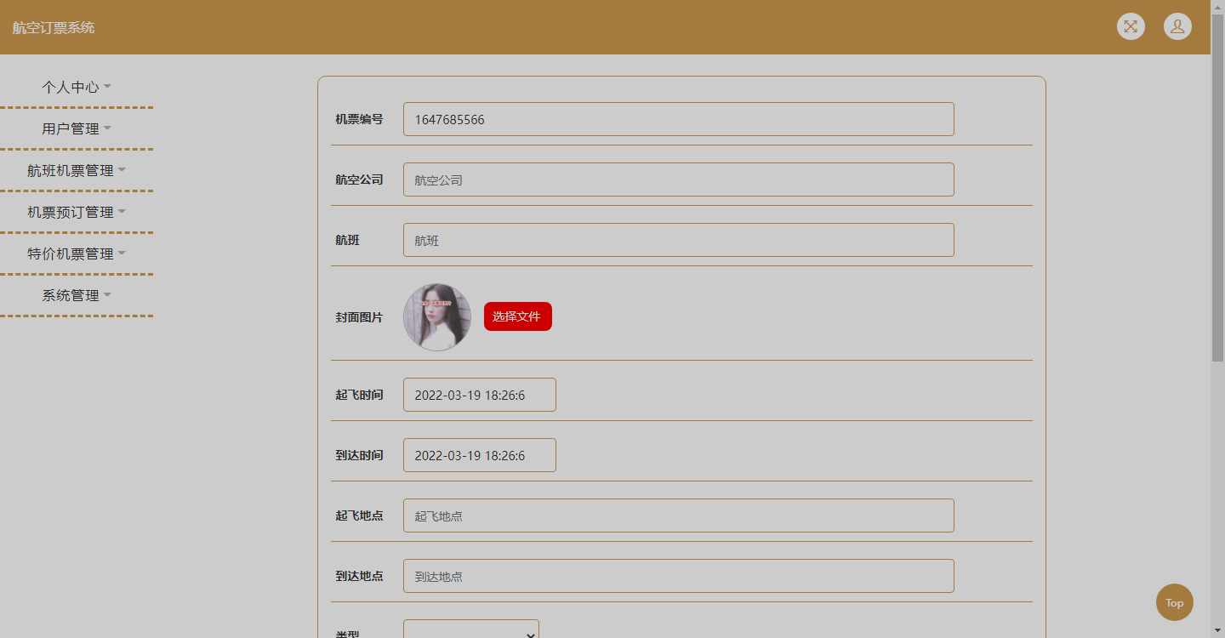Click the red 选择文件 upload button

click(517, 316)
